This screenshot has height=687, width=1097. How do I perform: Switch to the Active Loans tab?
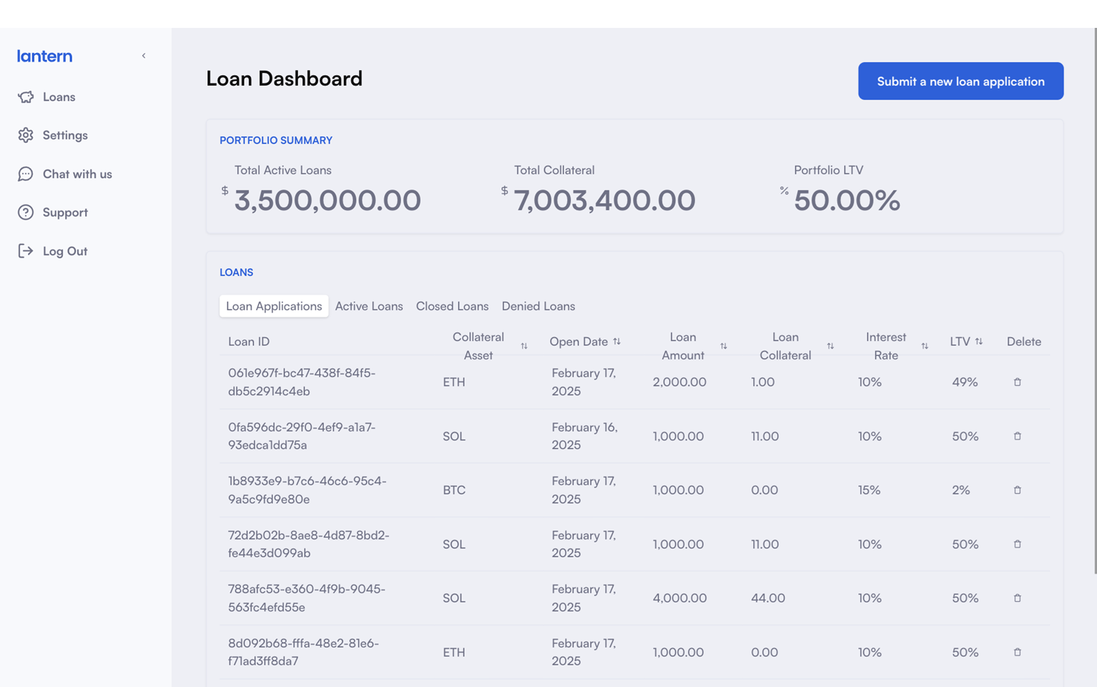369,306
